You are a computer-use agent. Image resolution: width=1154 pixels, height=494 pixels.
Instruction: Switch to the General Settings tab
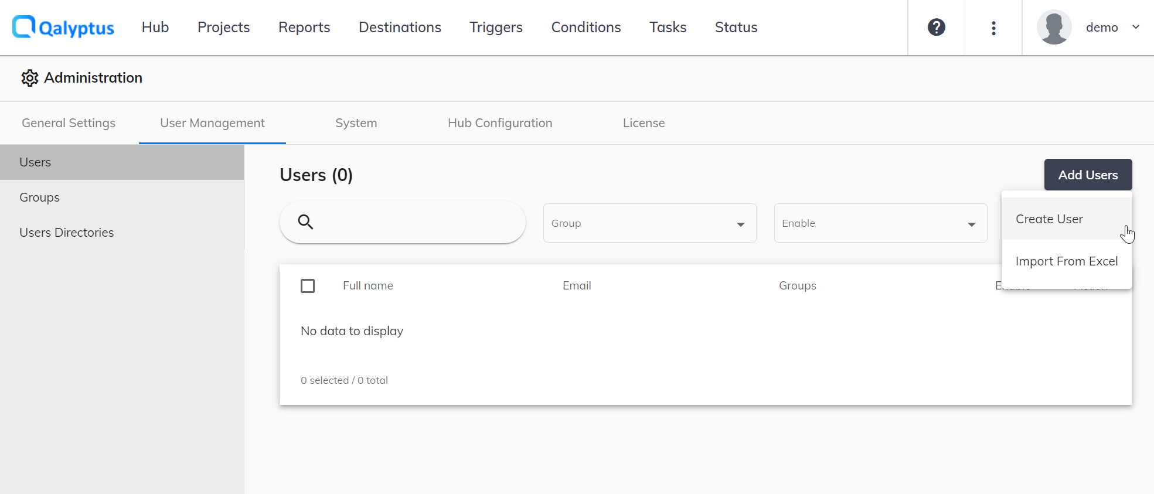point(69,123)
